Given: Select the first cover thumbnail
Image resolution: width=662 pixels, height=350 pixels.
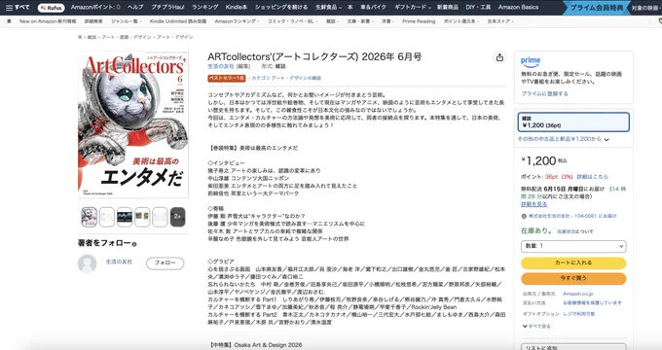Looking at the screenshot, I should pyautogui.click(x=90, y=217).
